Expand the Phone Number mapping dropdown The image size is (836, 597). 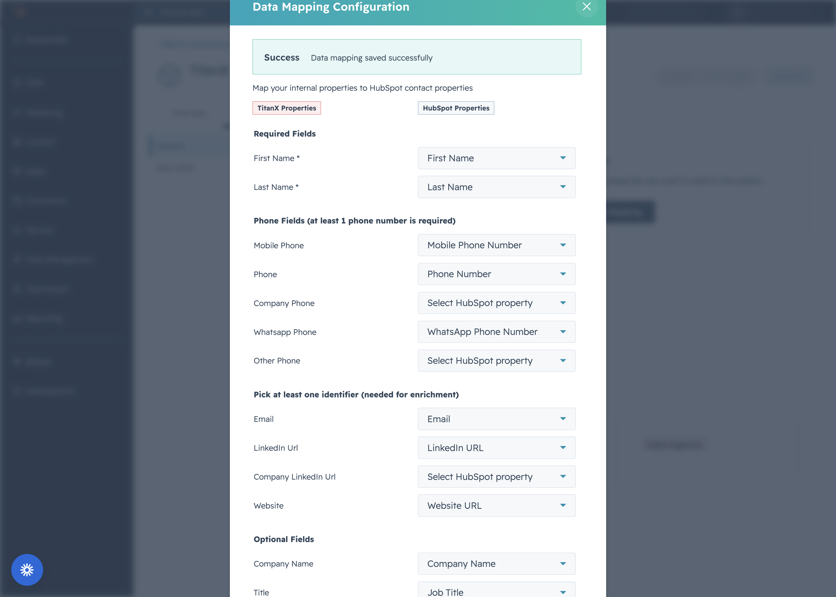tap(497, 274)
